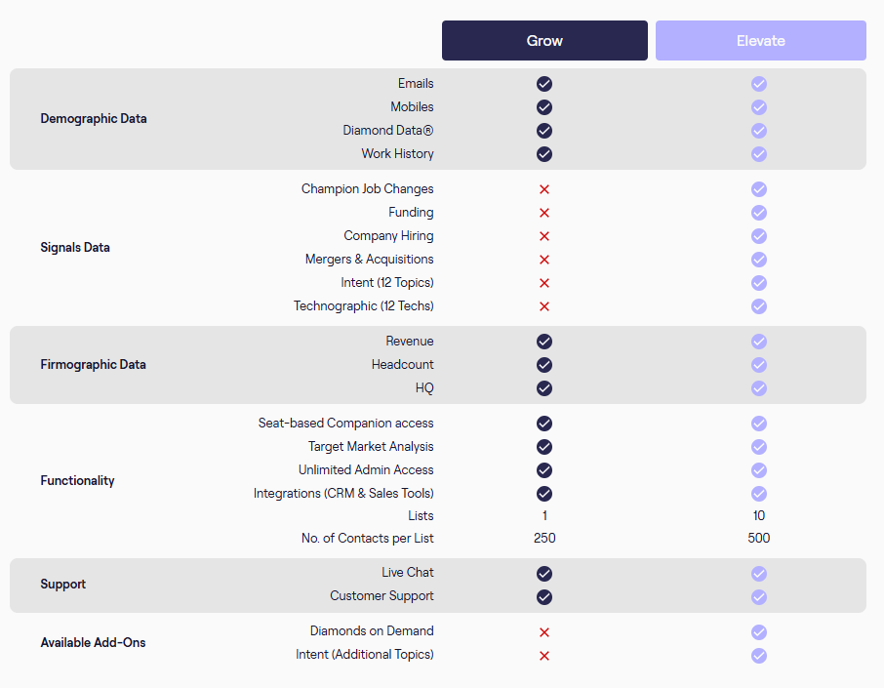Click the Support section heading
Viewport: 884px width, 688px height.
click(x=63, y=585)
